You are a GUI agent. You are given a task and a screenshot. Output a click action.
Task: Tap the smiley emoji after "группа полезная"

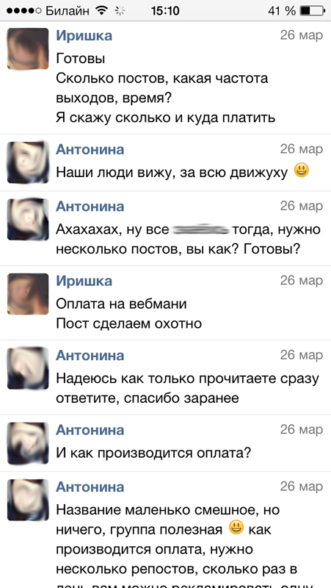[236, 528]
